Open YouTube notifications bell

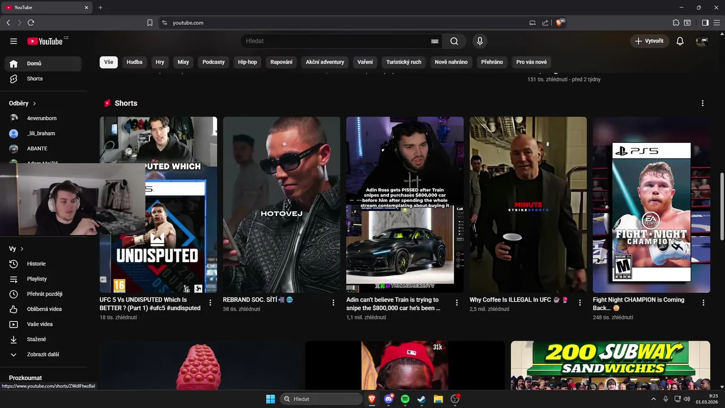(680, 41)
